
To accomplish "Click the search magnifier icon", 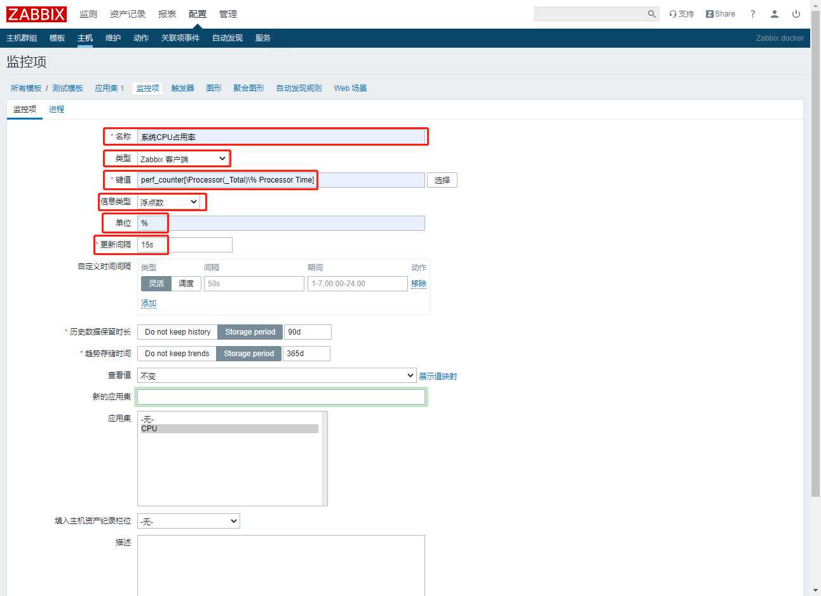I will [651, 14].
